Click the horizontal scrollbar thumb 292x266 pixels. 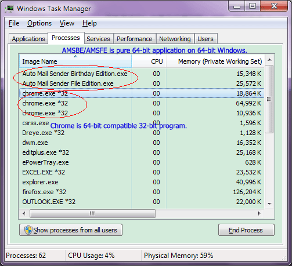pyautogui.click(x=92, y=213)
